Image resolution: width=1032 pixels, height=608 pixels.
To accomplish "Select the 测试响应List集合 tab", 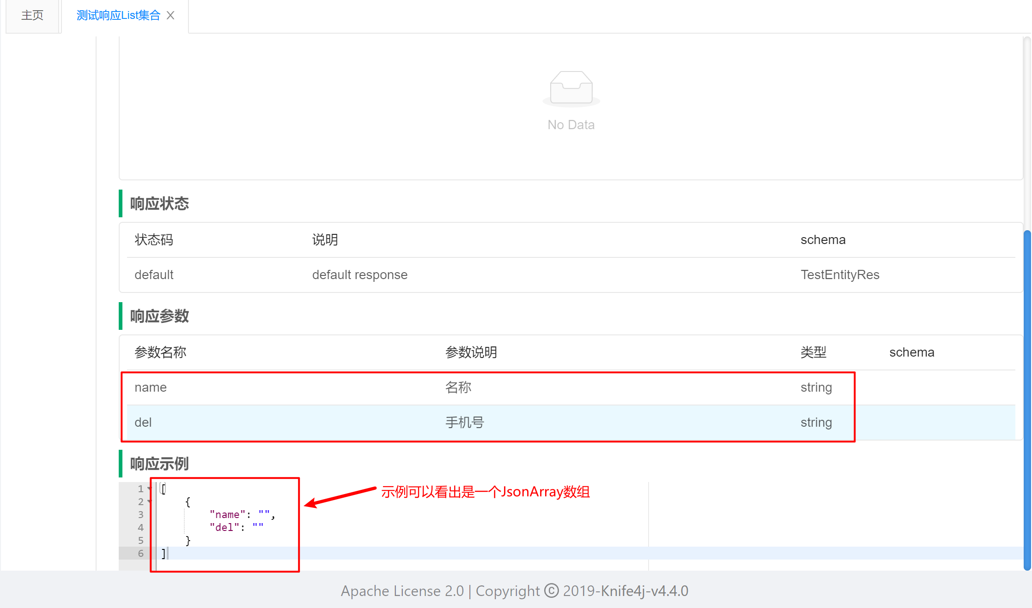I will click(118, 16).
